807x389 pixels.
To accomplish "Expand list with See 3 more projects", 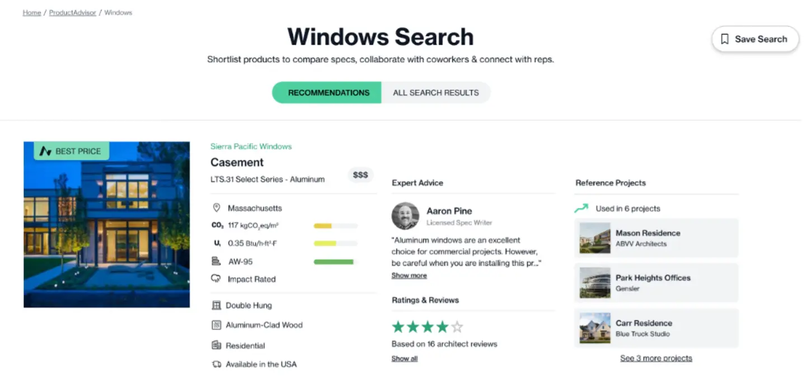I will 656,358.
